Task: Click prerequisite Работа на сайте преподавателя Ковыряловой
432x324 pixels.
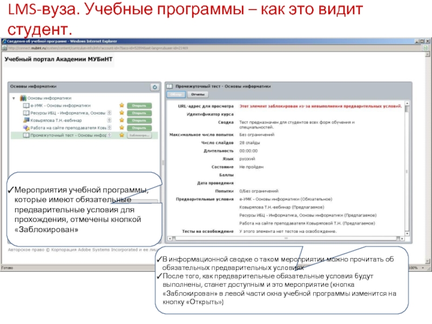Action: pos(307,224)
